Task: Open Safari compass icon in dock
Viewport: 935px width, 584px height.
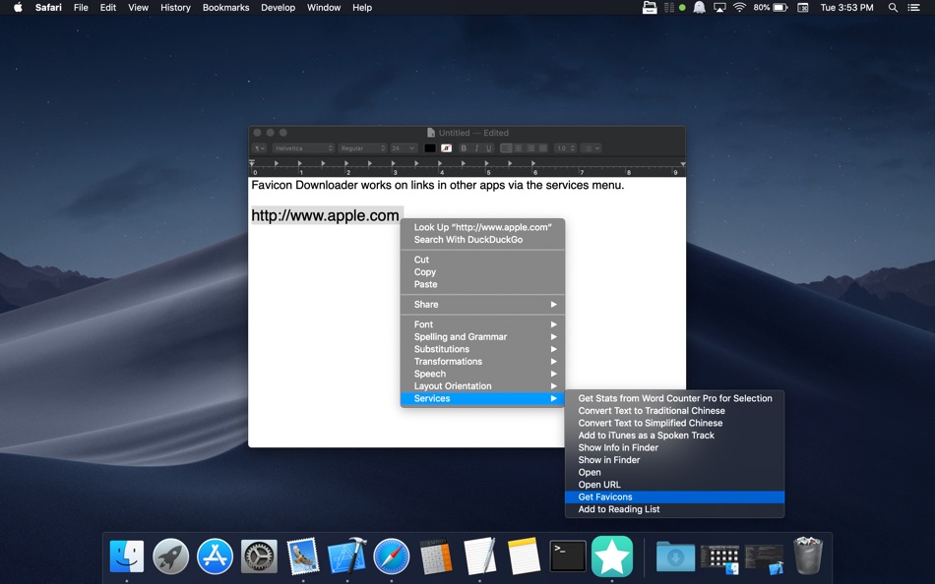Action: pyautogui.click(x=391, y=556)
